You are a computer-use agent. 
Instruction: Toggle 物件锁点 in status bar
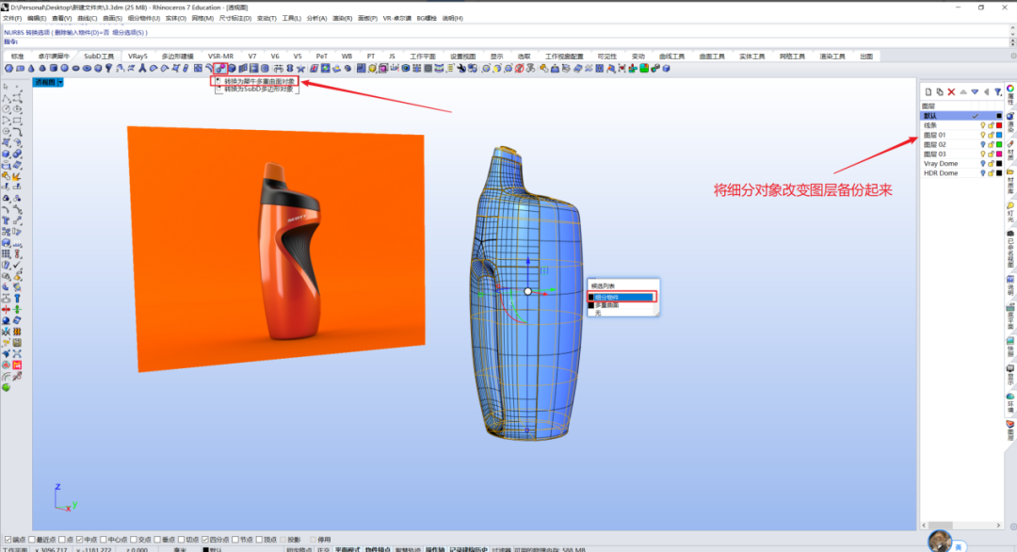[x=378, y=549]
